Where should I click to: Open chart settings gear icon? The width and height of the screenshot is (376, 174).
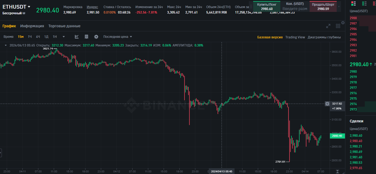point(96,37)
